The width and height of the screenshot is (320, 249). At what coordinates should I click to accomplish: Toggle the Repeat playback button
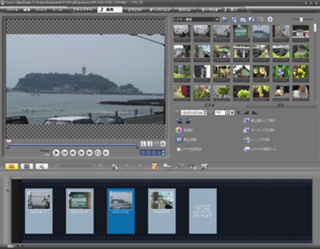98,152
